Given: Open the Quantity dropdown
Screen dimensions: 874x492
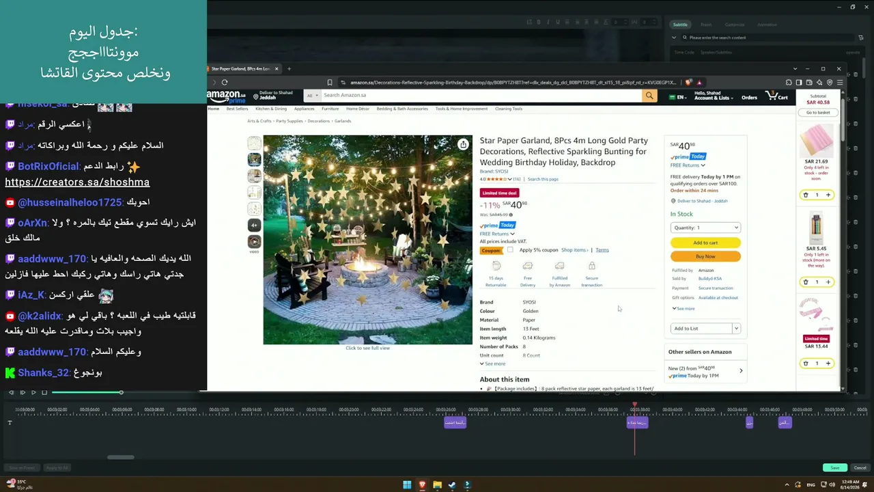Looking at the screenshot, I should tap(705, 228).
